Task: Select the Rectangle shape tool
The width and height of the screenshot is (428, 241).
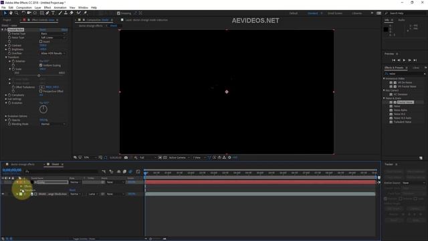Action: (x=41, y=13)
